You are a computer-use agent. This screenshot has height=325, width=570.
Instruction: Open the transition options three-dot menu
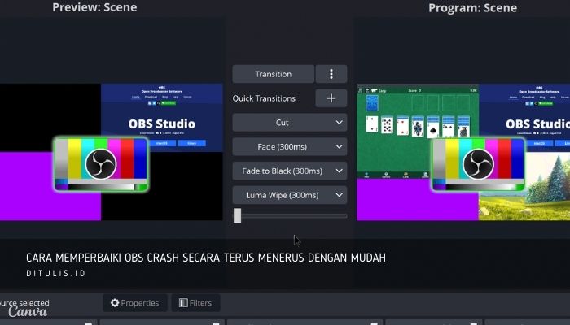tap(331, 74)
